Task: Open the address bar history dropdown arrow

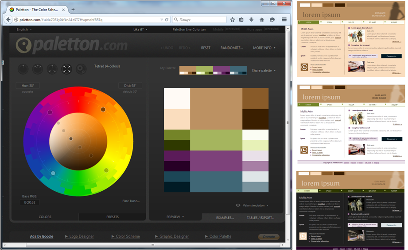Action: pyautogui.click(x=162, y=20)
